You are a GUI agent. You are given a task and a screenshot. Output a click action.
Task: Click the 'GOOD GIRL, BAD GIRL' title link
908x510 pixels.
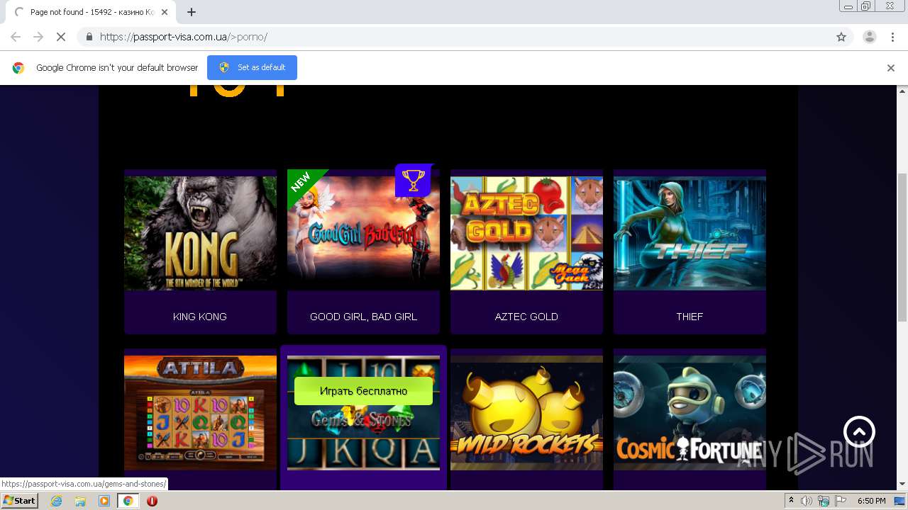pos(363,317)
